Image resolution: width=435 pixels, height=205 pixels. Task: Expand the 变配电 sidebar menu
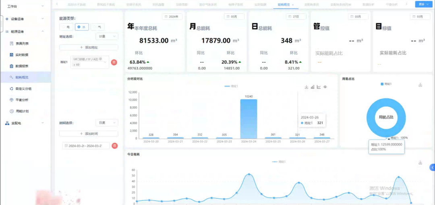[42, 123]
